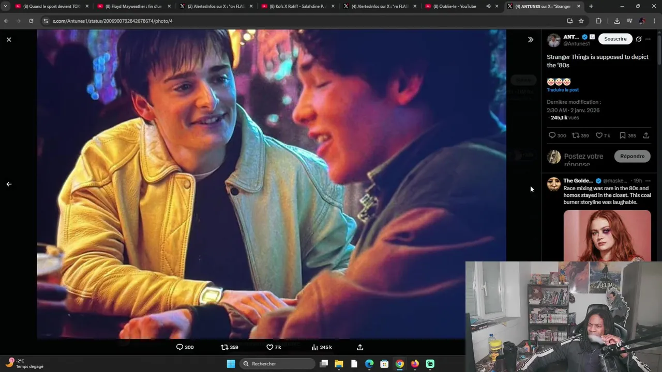Close the photo viewer with the X

point(9,39)
